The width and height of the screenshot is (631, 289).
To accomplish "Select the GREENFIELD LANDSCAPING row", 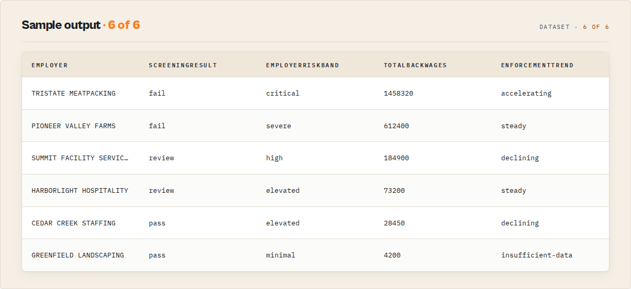I will (x=315, y=255).
